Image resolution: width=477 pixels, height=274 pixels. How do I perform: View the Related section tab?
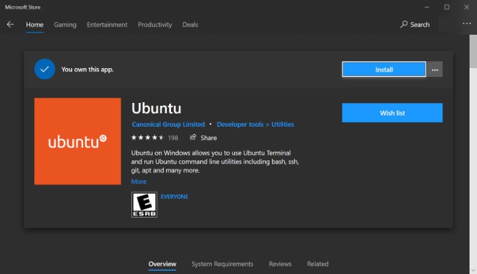(318, 264)
